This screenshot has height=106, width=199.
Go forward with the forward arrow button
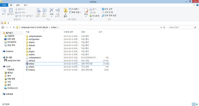tap(7, 27)
